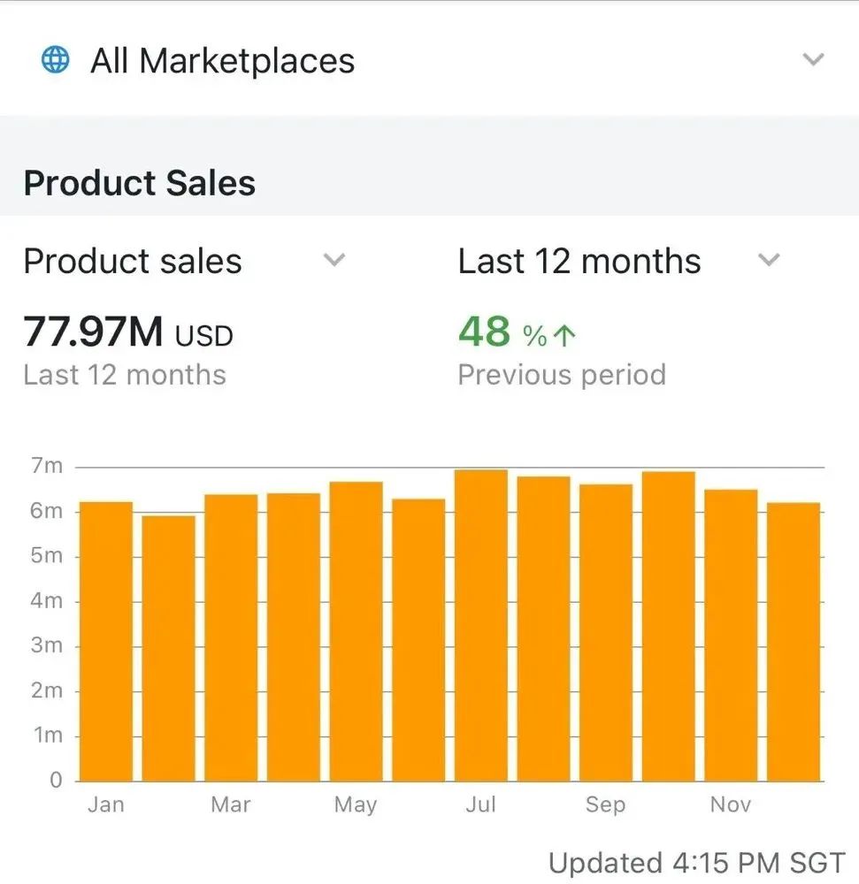Select the October sales bar

point(668,626)
